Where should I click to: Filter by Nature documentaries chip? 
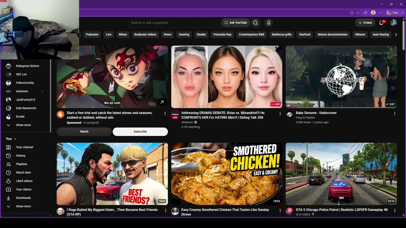tap(332, 35)
